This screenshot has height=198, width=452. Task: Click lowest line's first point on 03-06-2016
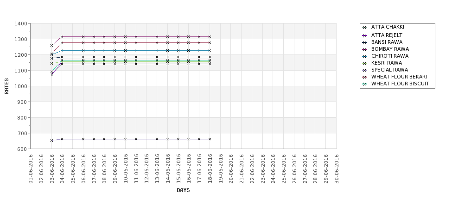(51, 140)
